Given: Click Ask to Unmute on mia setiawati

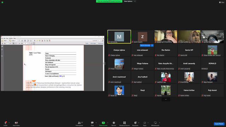Looking at the screenshot, I should [145, 46].
